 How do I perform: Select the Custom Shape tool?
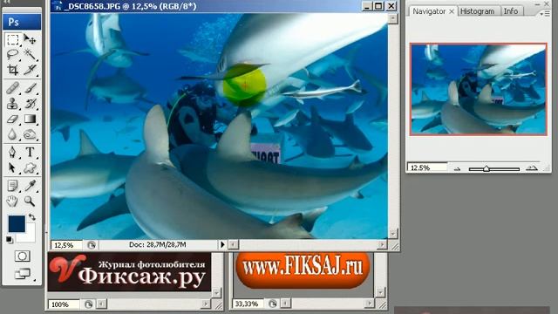(x=30, y=167)
